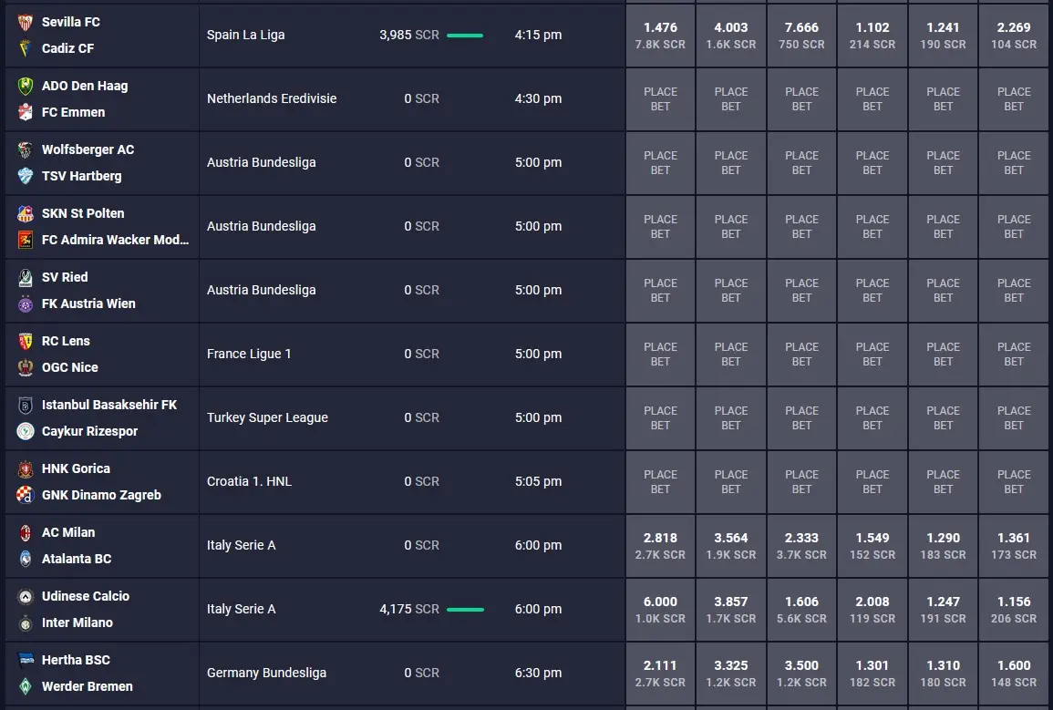Click the ADO Den Haag team logo
Image resolution: width=1053 pixels, height=710 pixels.
tap(25, 86)
